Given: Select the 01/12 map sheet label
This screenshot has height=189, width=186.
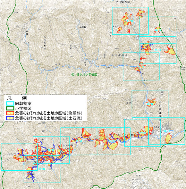Looking at the screenshot, I should 131,21.
